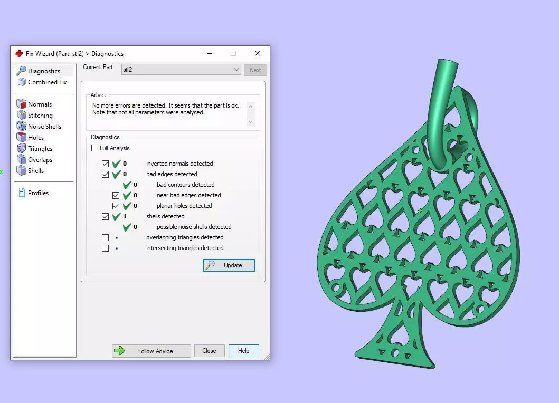Open the Overlaps fix icon
The height and width of the screenshot is (403, 559).
tap(22, 159)
